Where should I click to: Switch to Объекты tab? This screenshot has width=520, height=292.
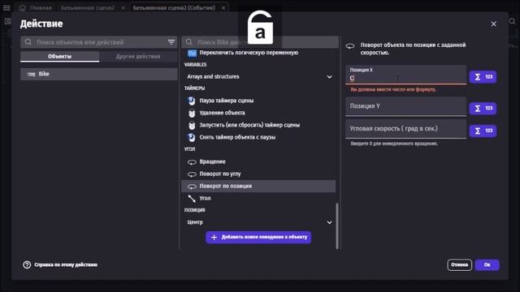point(59,56)
